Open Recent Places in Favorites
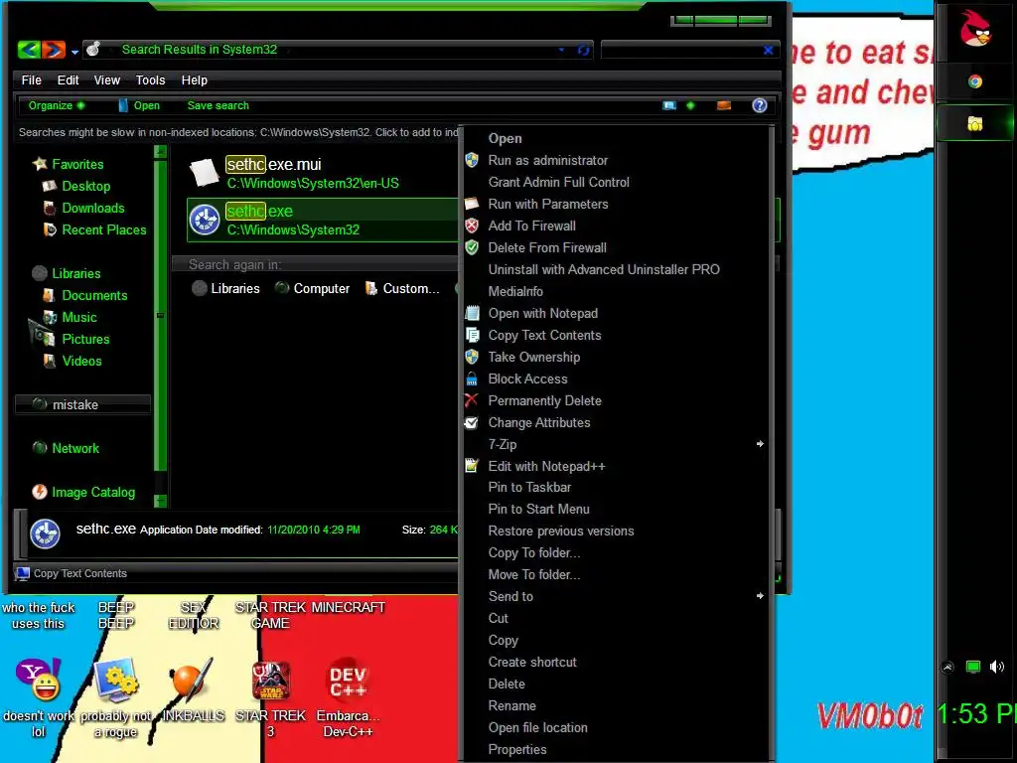This screenshot has height=763, width=1017. click(x=94, y=230)
